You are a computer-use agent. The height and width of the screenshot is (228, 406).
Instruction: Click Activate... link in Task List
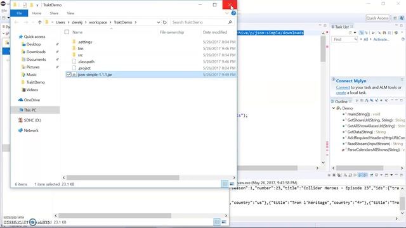point(381,39)
